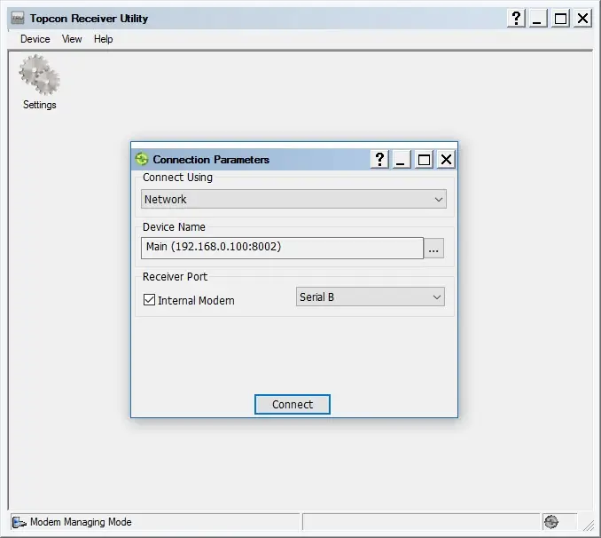Image resolution: width=601 pixels, height=538 pixels.
Task: Maximize the Topcon Receiver Utility window
Action: click(560, 18)
